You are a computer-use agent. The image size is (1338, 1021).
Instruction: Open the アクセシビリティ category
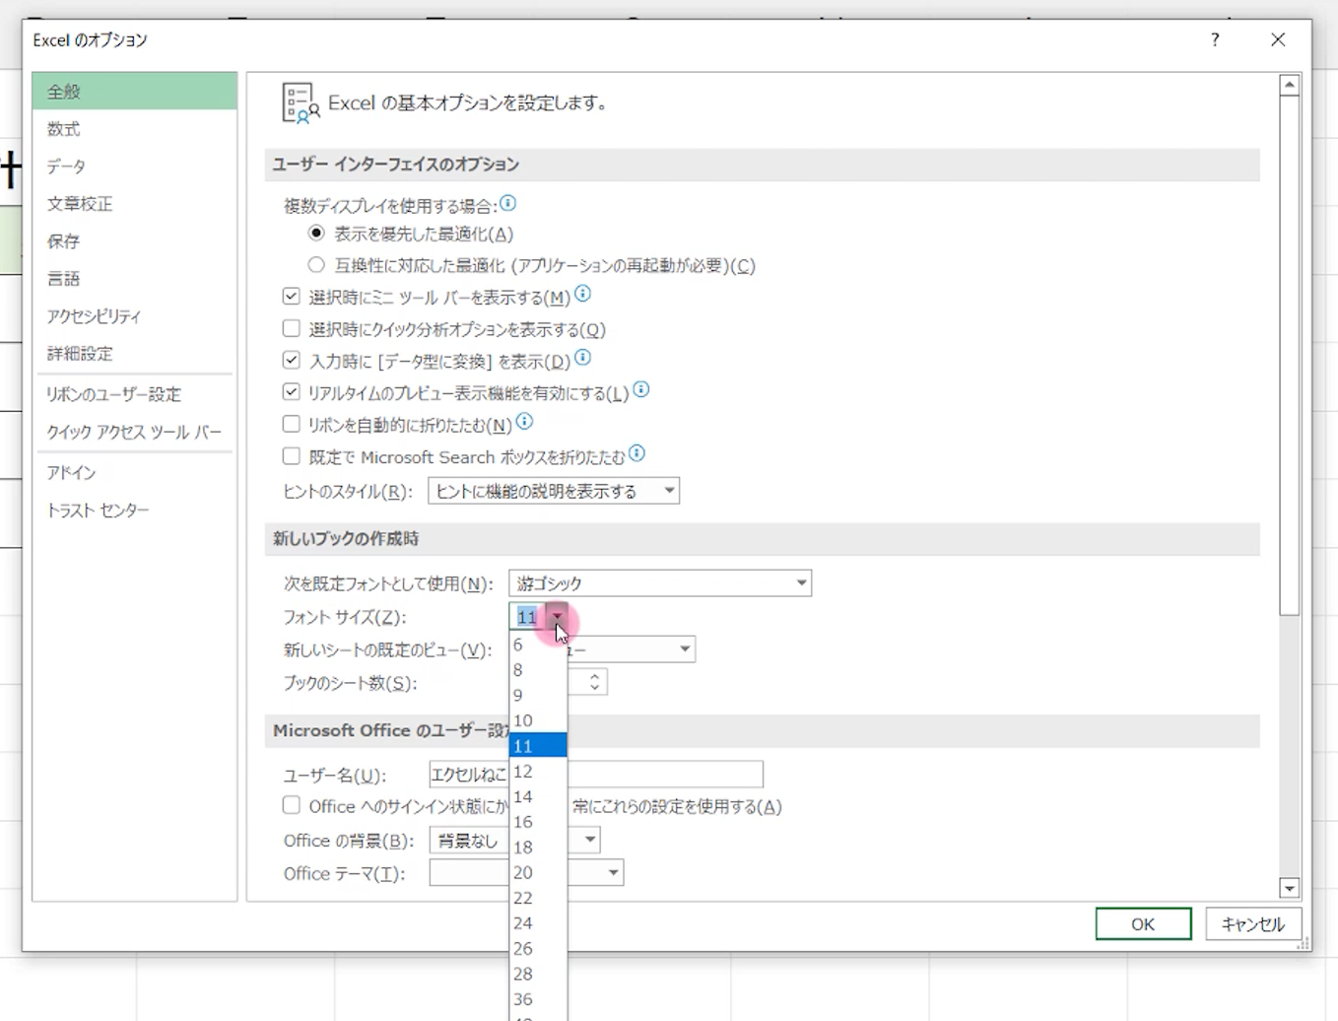coord(134,316)
